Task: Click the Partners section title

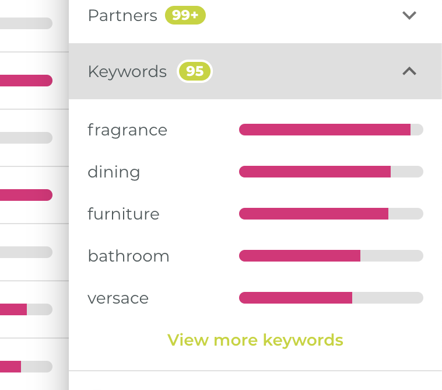Action: point(122,16)
